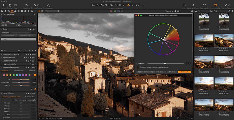Click the Экспорт (Export) toolbar icon
Image resolution: width=234 pixels, height=120 pixels.
coord(10,5)
